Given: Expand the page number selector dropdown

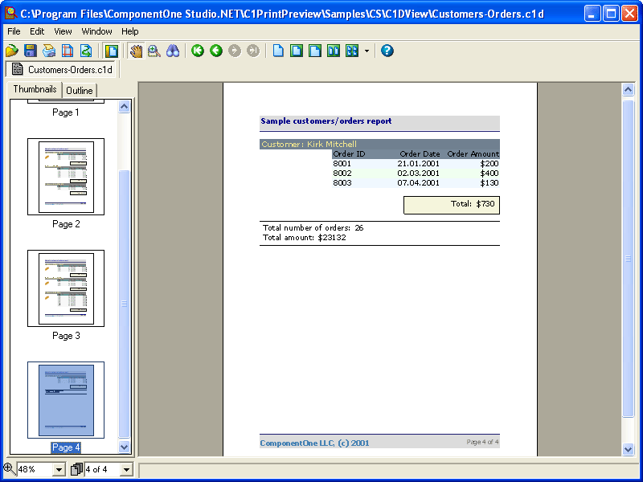Looking at the screenshot, I should tap(129, 468).
